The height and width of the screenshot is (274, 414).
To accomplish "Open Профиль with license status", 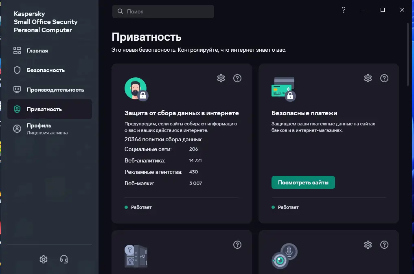I will pyautogui.click(x=50, y=129).
